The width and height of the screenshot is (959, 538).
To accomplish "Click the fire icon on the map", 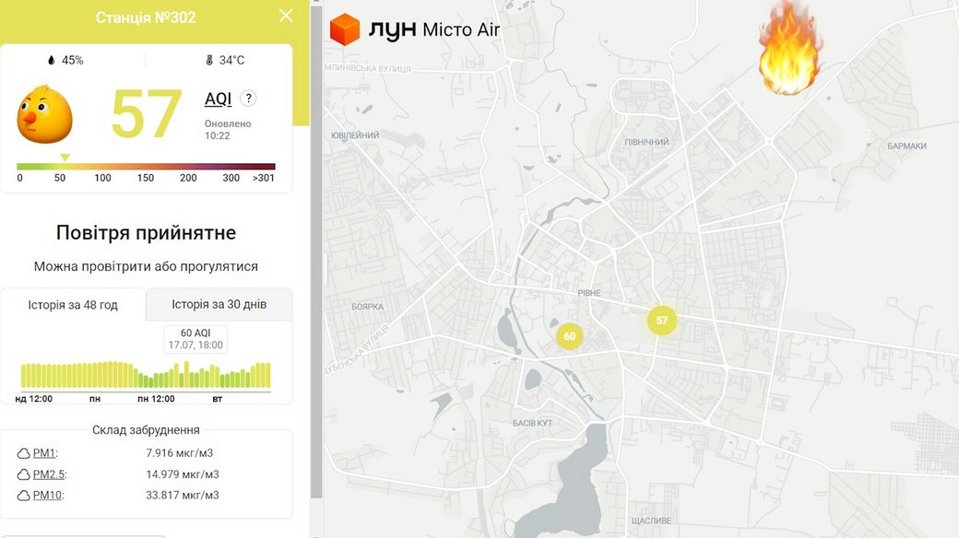I will click(x=787, y=49).
